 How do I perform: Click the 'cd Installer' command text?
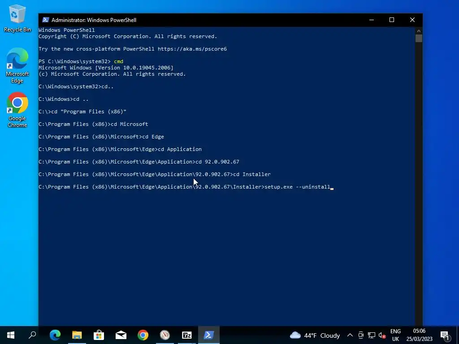tap(252, 174)
